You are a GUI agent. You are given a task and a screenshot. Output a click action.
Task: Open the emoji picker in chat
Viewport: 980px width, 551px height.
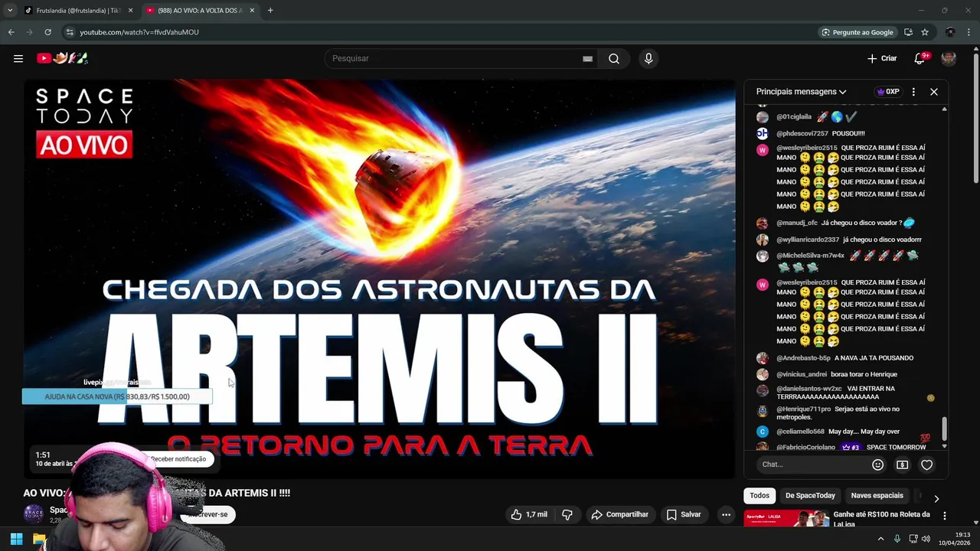[x=878, y=465]
